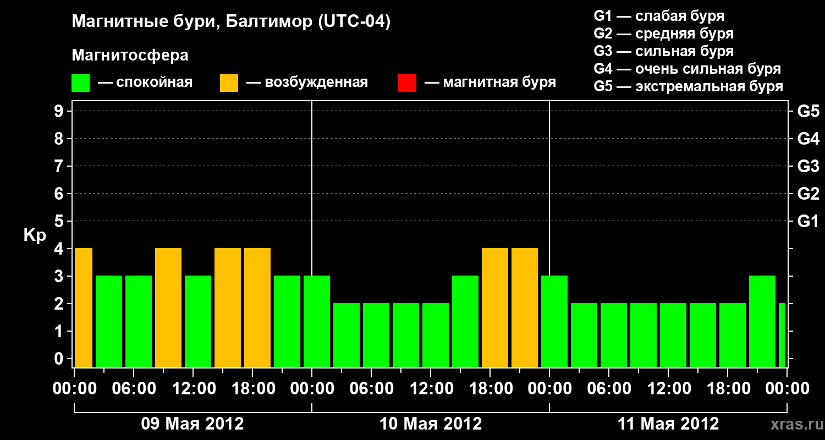825x440 pixels.
Task: Click the '06:00' time label above 09 Мая
Action: pos(134,389)
